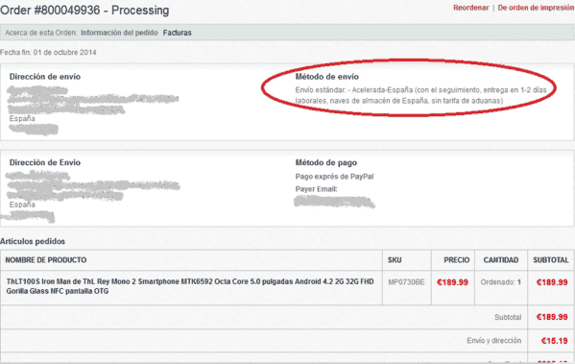This screenshot has width=575, height=364.
Task: Open the De orden de impresión link
Action: 536,8
